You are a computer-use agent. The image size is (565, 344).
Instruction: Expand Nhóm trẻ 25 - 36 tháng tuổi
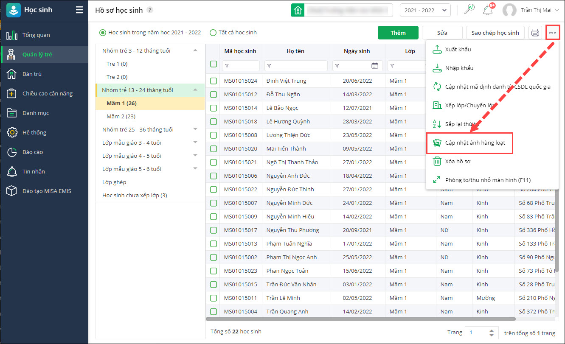(x=195, y=129)
